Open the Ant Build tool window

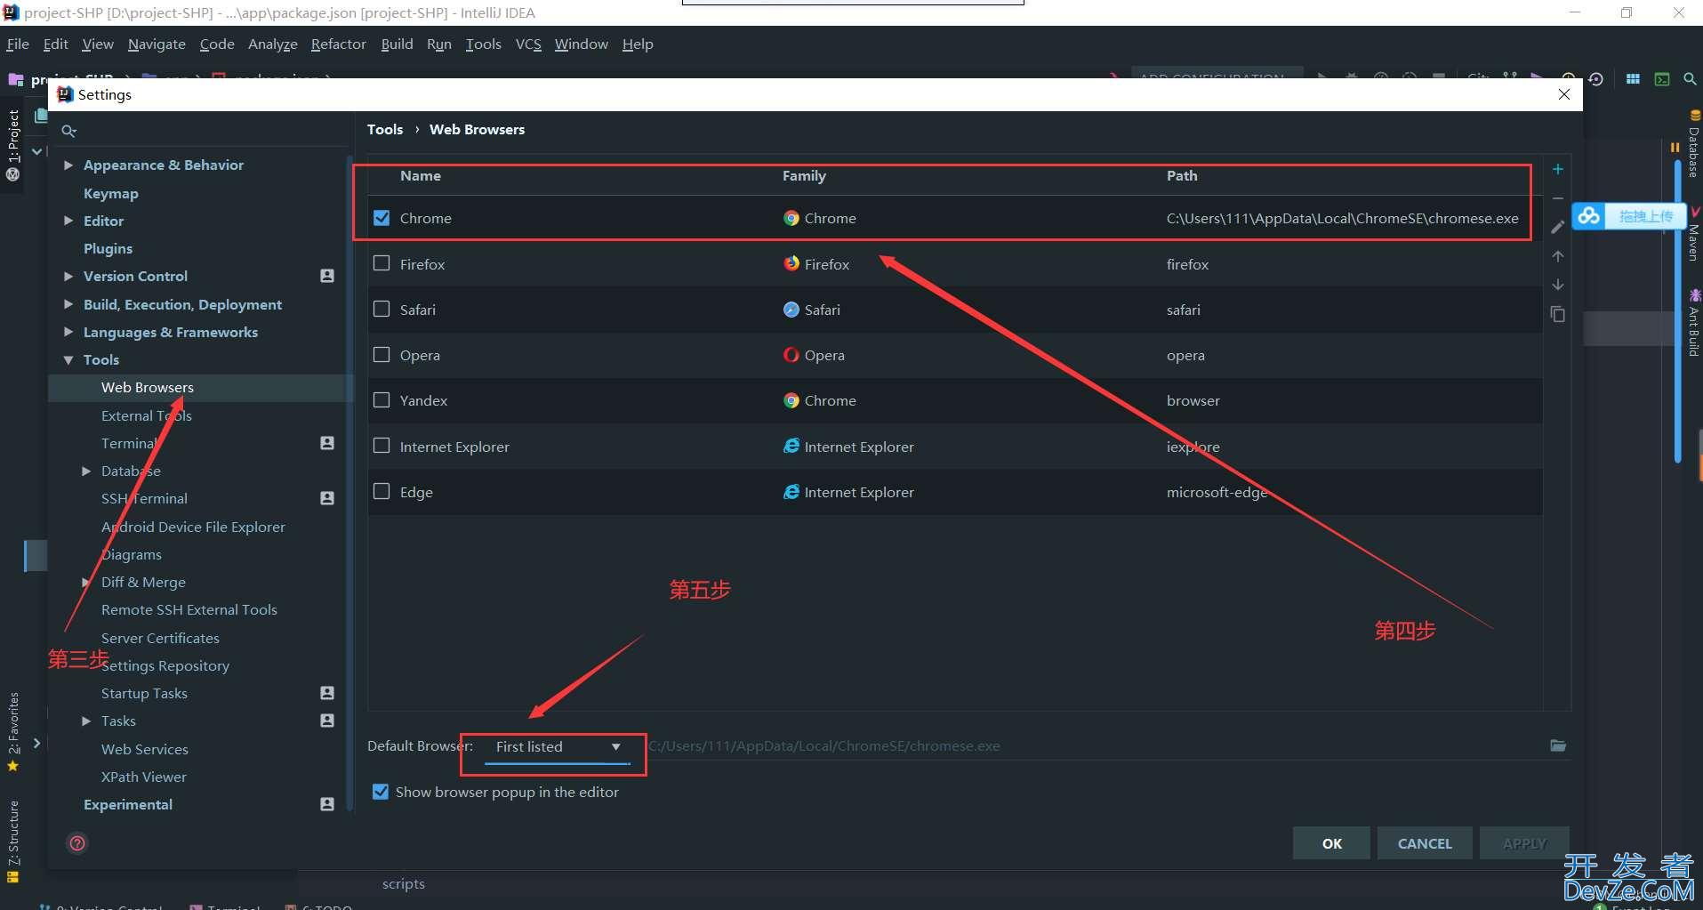click(x=1694, y=323)
